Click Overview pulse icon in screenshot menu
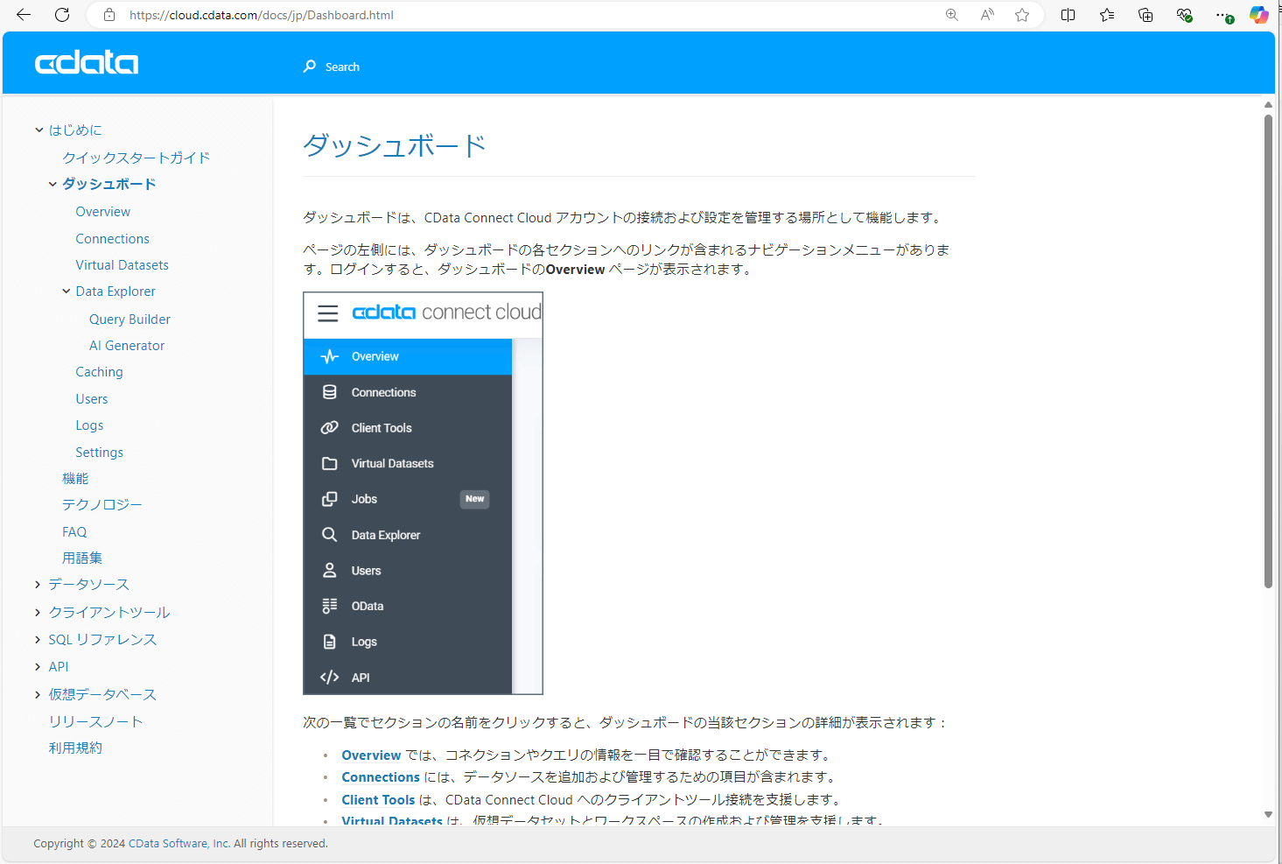This screenshot has width=1282, height=864. 330,356
